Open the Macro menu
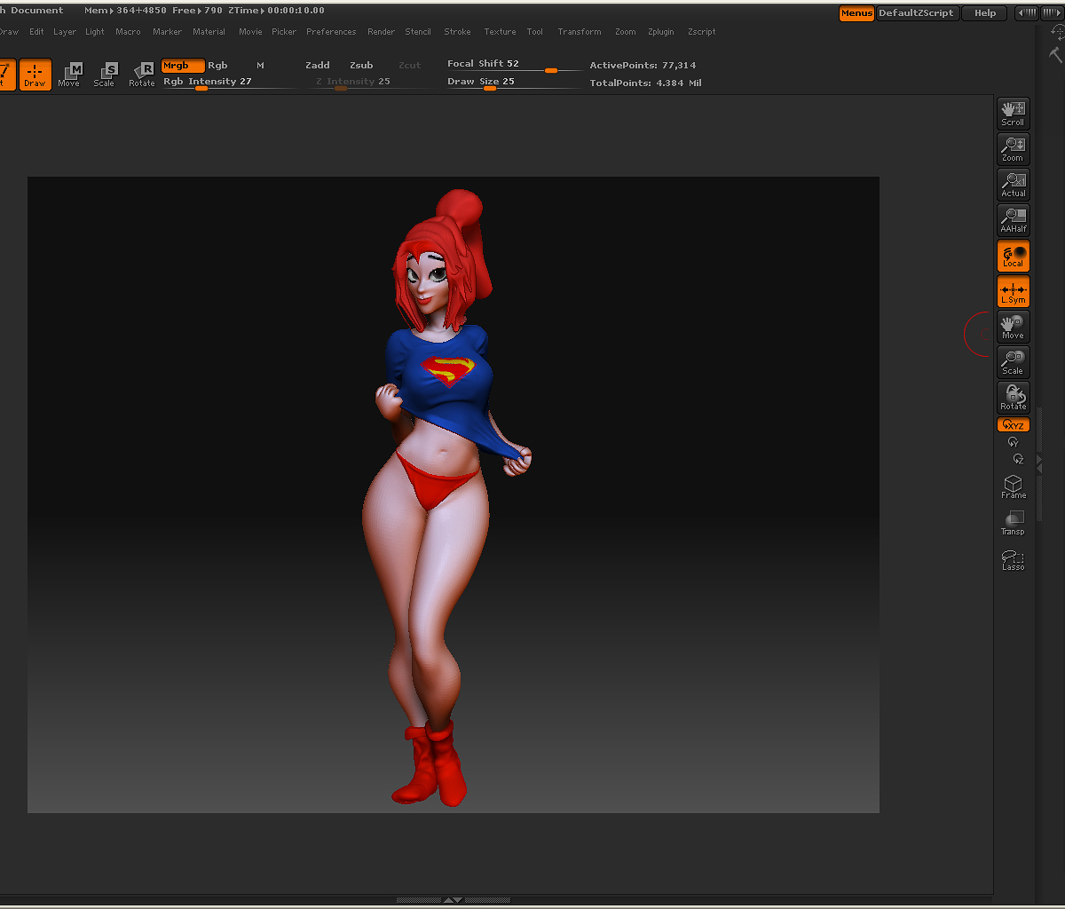 pyautogui.click(x=128, y=32)
